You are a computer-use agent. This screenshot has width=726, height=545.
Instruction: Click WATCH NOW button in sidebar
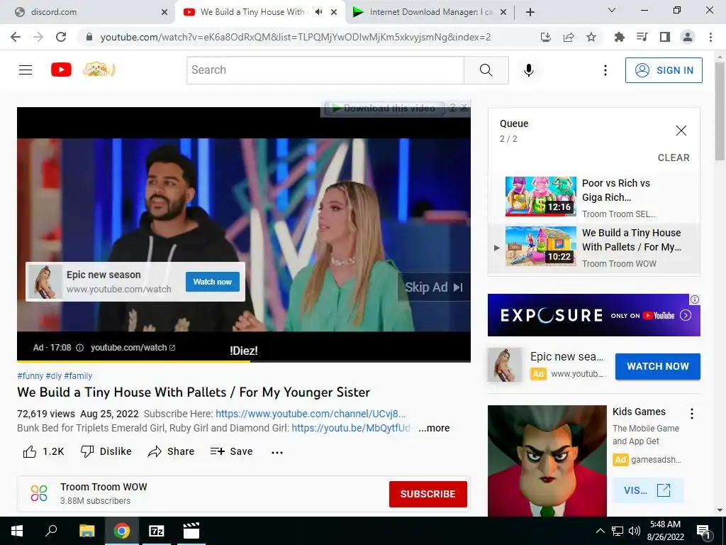(x=657, y=366)
